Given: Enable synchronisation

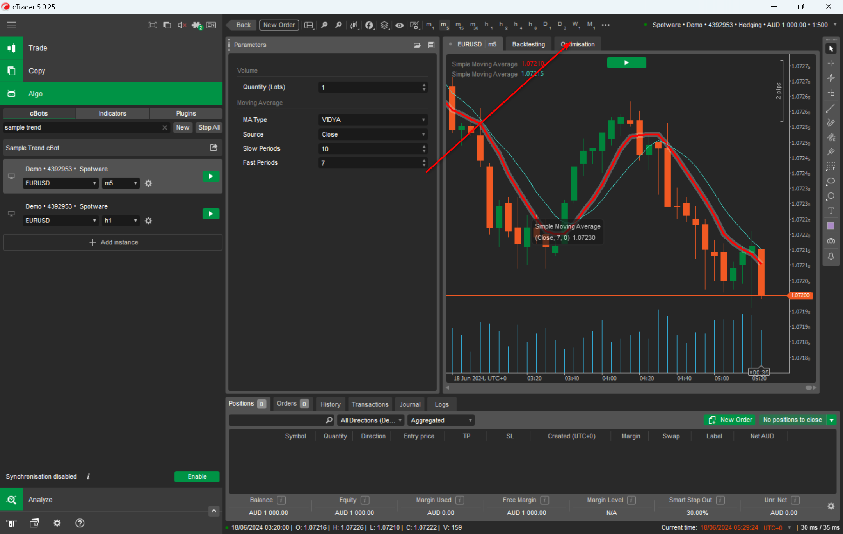Looking at the screenshot, I should coord(197,477).
